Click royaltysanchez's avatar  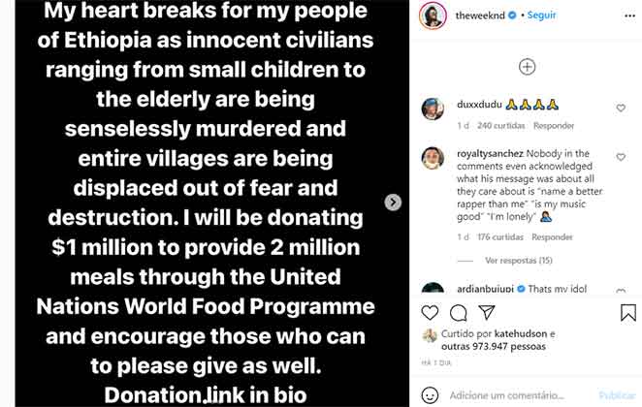[433, 158]
